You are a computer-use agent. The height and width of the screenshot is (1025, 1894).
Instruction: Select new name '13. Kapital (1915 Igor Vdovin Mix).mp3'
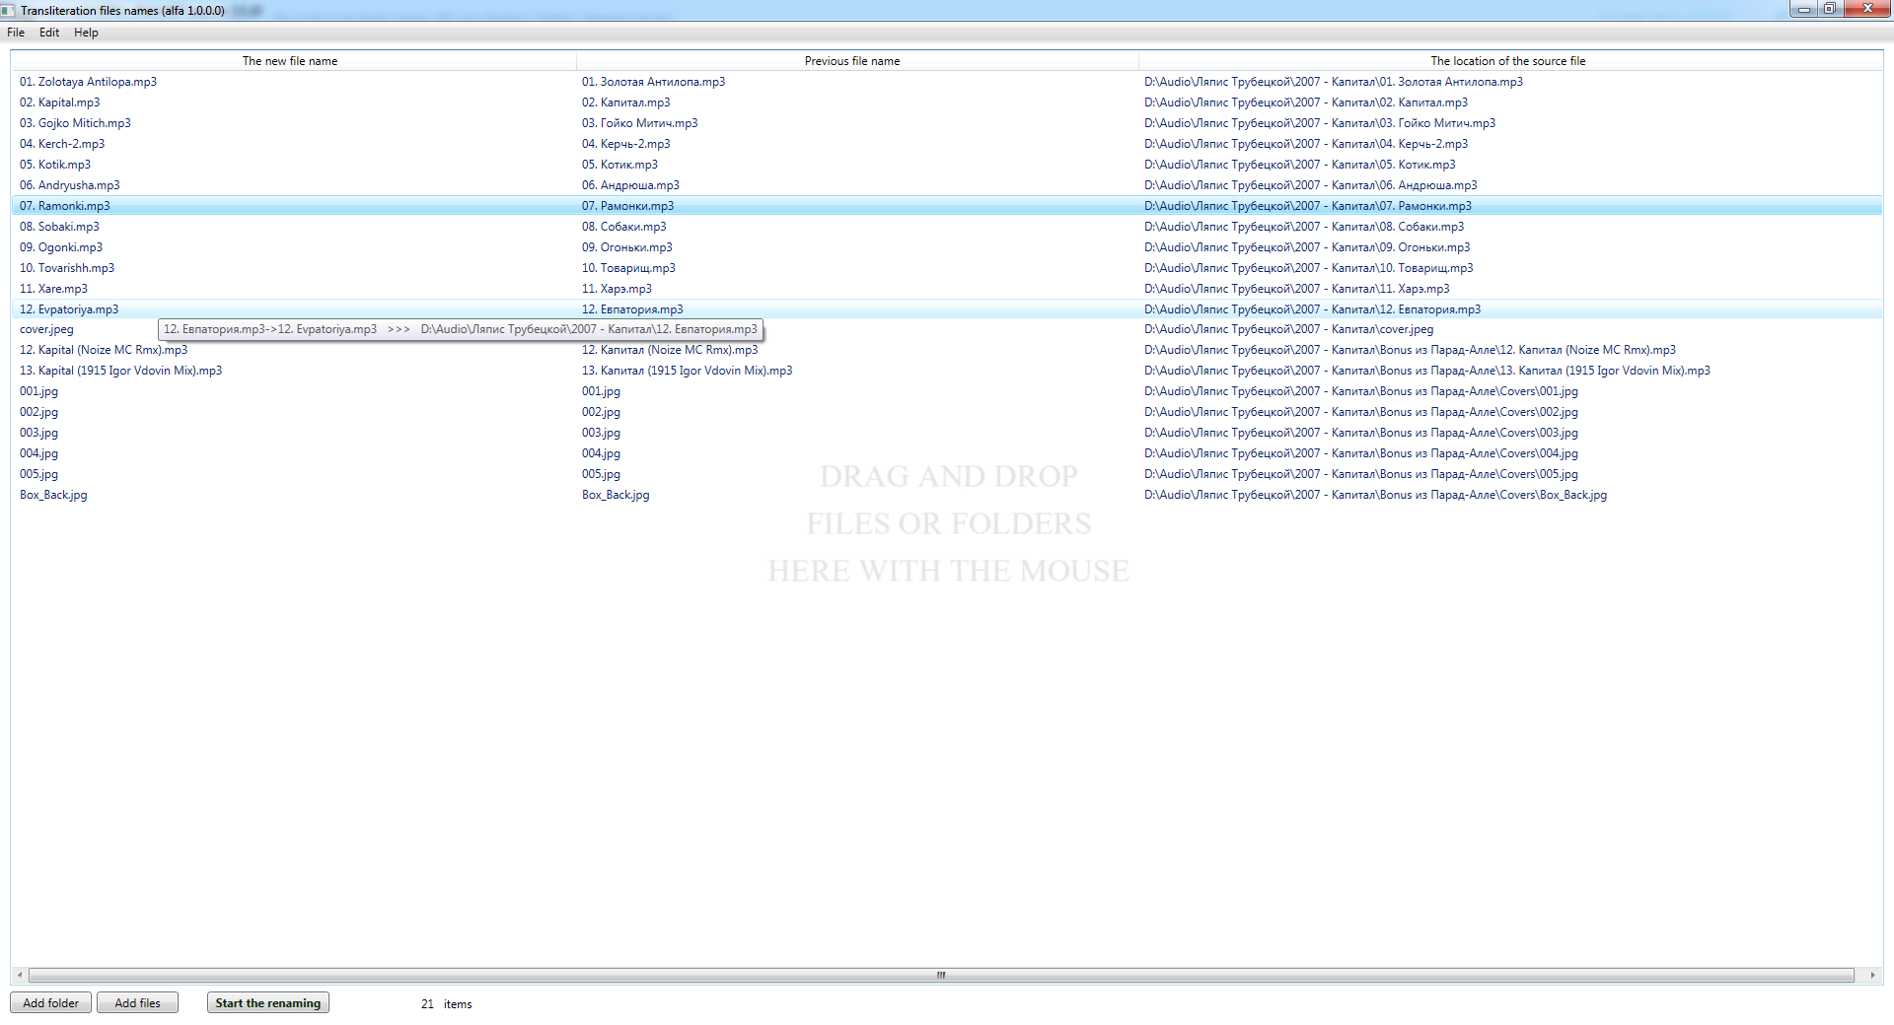pos(120,371)
